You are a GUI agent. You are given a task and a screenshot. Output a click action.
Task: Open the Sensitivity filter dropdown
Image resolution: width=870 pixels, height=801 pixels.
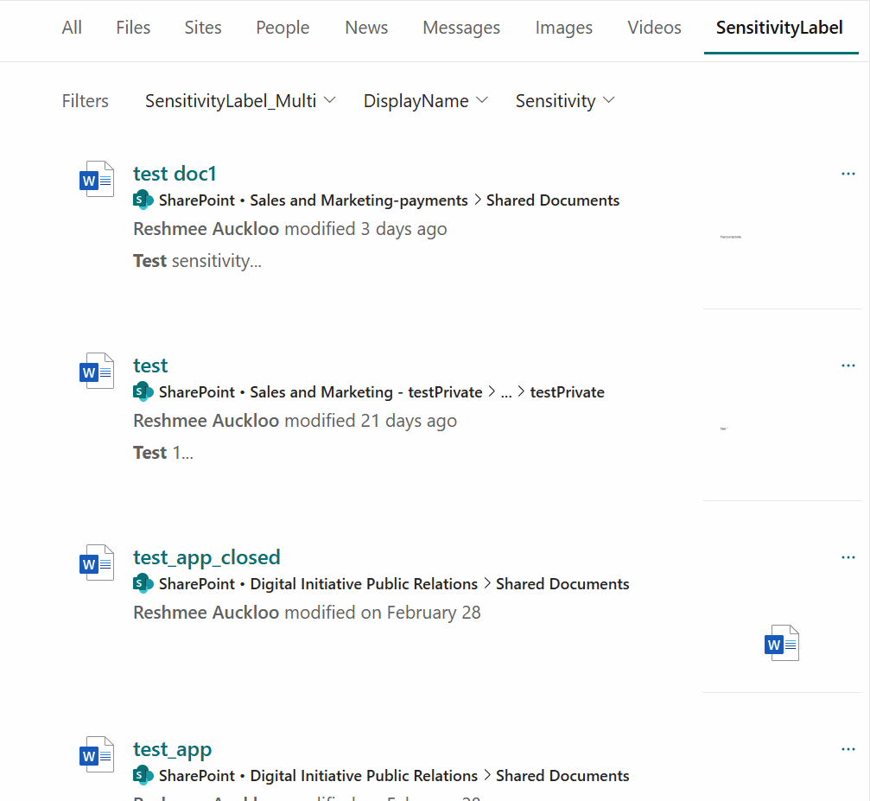[565, 101]
